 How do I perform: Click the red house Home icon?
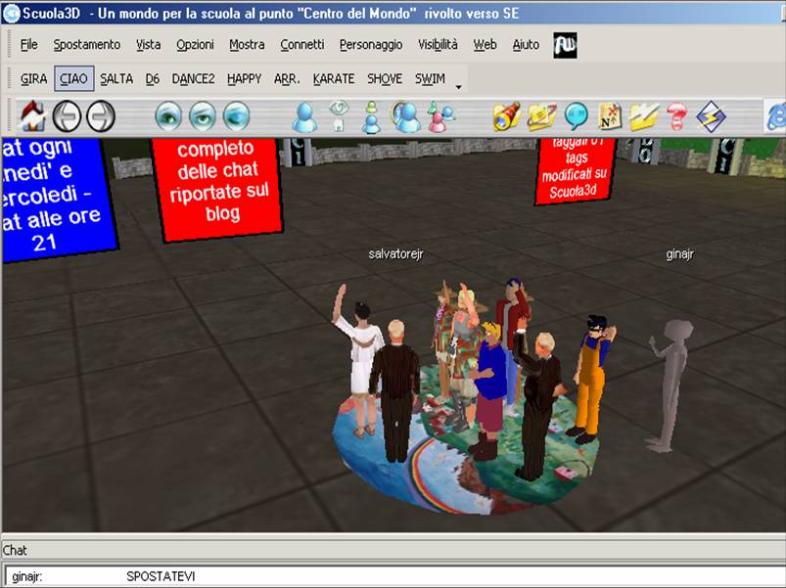click(x=33, y=116)
